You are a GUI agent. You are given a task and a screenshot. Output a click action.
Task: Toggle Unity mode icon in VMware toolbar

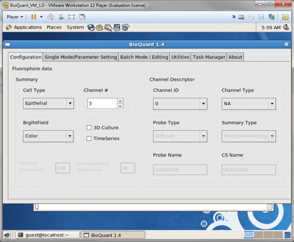pyautogui.click(x=82, y=17)
